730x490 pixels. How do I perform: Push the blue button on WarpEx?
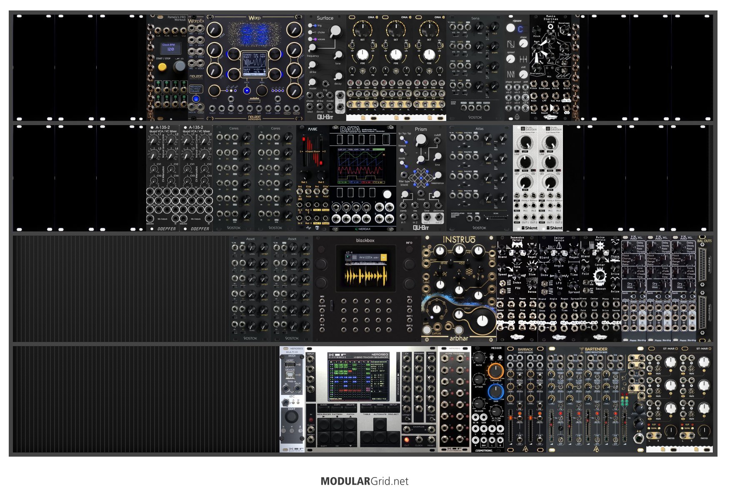click(x=195, y=99)
